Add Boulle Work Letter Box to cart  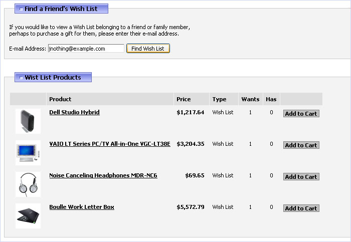coord(301,208)
